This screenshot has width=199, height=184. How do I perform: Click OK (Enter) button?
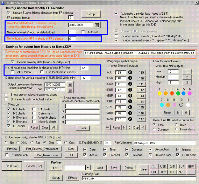tap(12, 166)
